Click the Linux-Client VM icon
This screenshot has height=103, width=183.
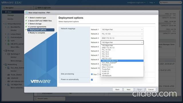(x=8, y=34)
